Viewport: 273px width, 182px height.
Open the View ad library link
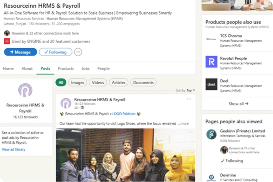click(13, 149)
